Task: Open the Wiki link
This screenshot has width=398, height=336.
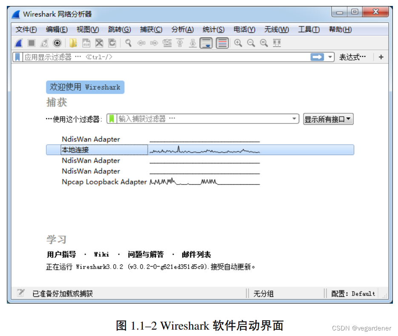Action: pos(101,254)
